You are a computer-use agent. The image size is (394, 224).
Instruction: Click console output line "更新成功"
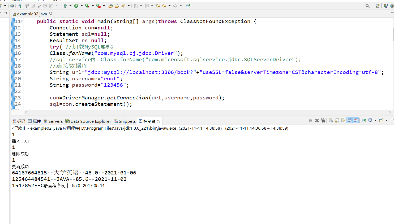[x=20, y=166]
